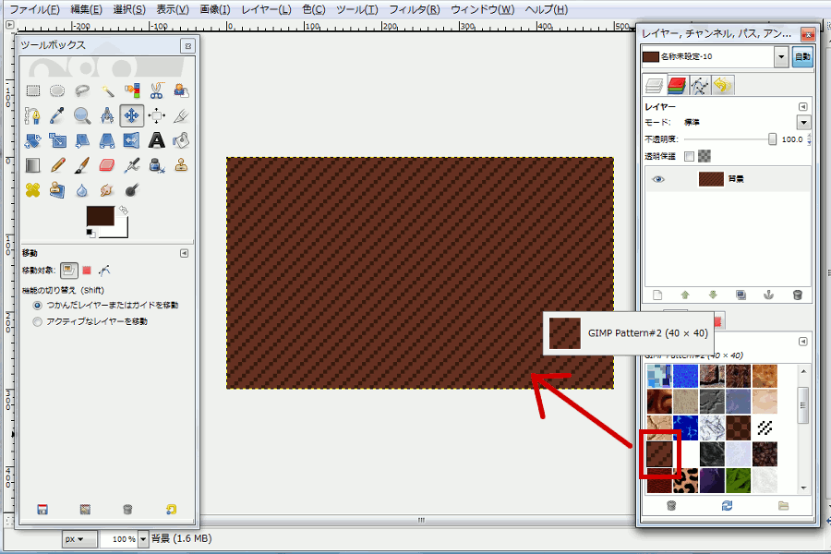Switch to the Text tool
Image resolution: width=831 pixels, height=554 pixels.
coord(157,140)
